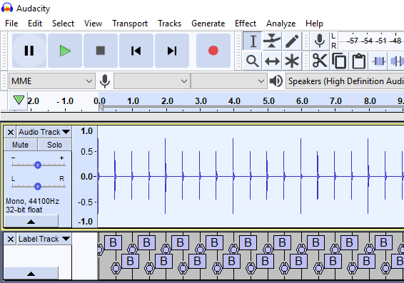
Task: Select the Multi-Tool asterisk icon
Action: click(x=292, y=61)
